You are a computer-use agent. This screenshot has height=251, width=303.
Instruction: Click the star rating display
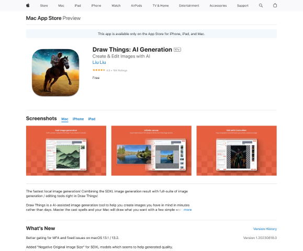tap(99, 70)
